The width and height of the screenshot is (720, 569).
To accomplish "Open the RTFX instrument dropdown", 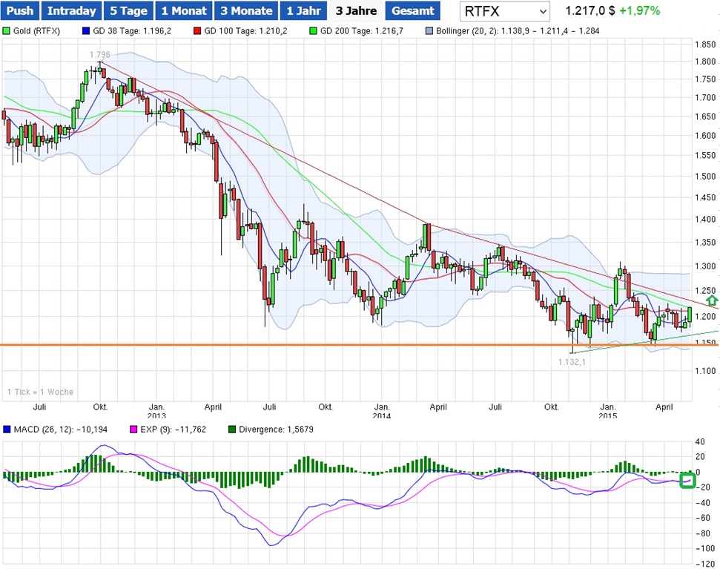I will tap(504, 11).
